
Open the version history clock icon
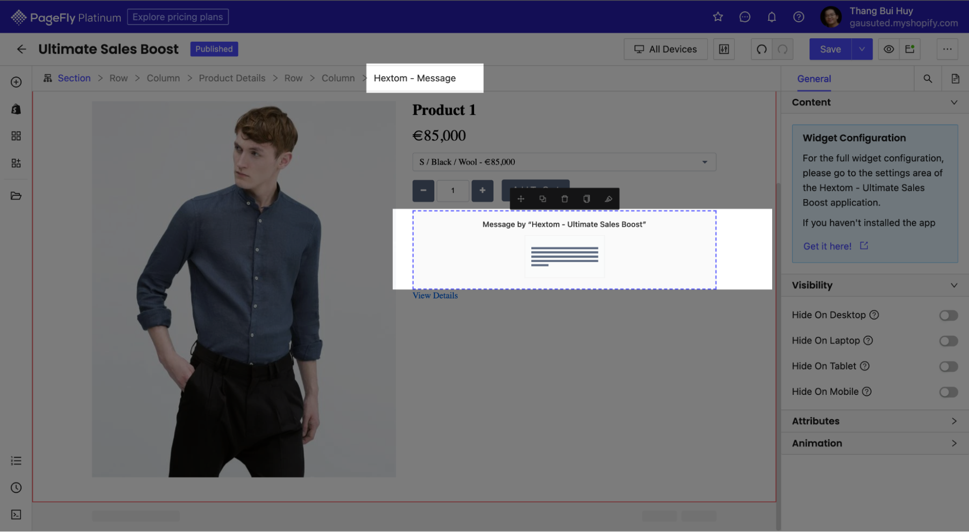click(x=16, y=487)
